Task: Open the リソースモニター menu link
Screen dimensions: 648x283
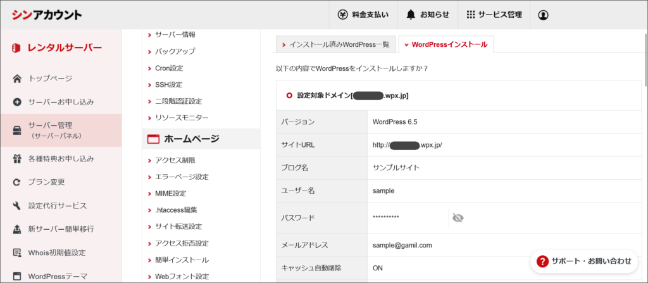Action: (182, 118)
